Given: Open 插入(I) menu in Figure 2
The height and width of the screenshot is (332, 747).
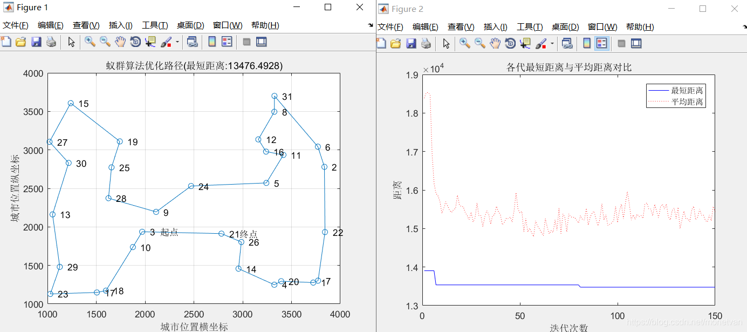Looking at the screenshot, I should coord(496,27).
